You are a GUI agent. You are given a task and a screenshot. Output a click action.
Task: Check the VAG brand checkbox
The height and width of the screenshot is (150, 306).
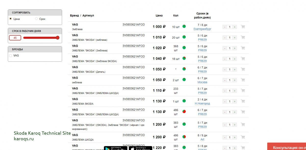point(10,56)
